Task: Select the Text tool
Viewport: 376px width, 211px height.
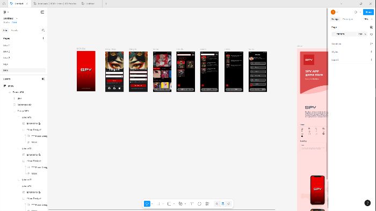Action: [192, 204]
